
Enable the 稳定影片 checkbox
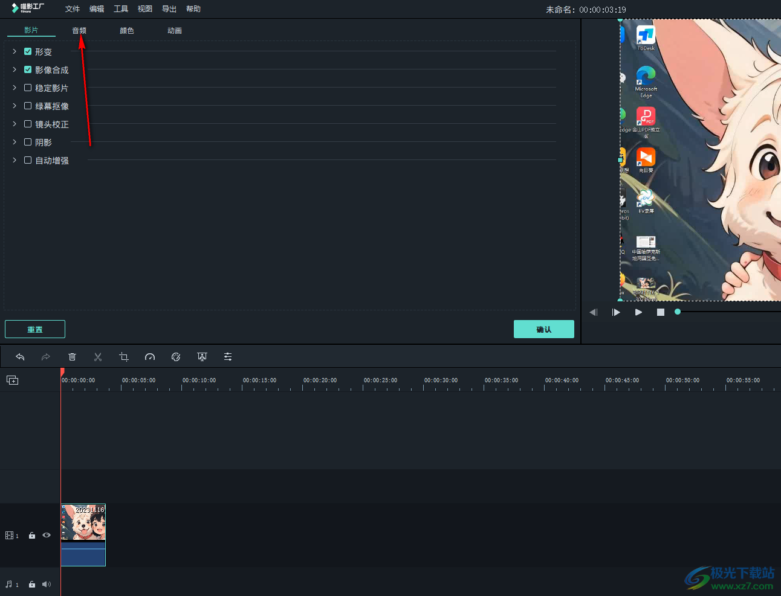(x=28, y=88)
